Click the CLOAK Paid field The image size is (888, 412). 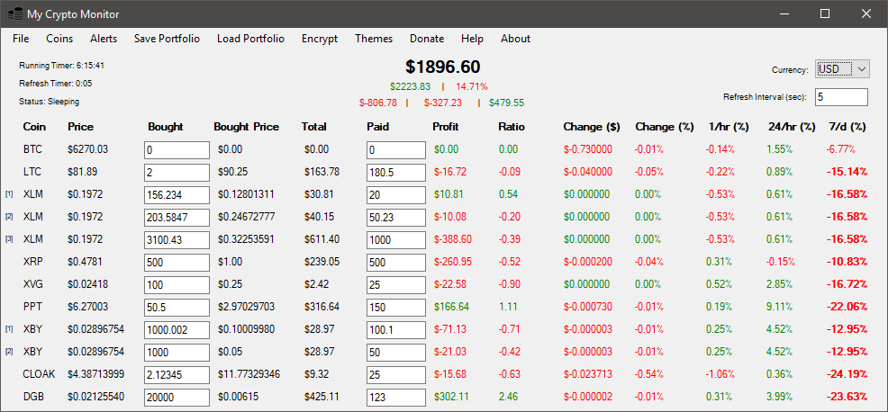pos(396,374)
